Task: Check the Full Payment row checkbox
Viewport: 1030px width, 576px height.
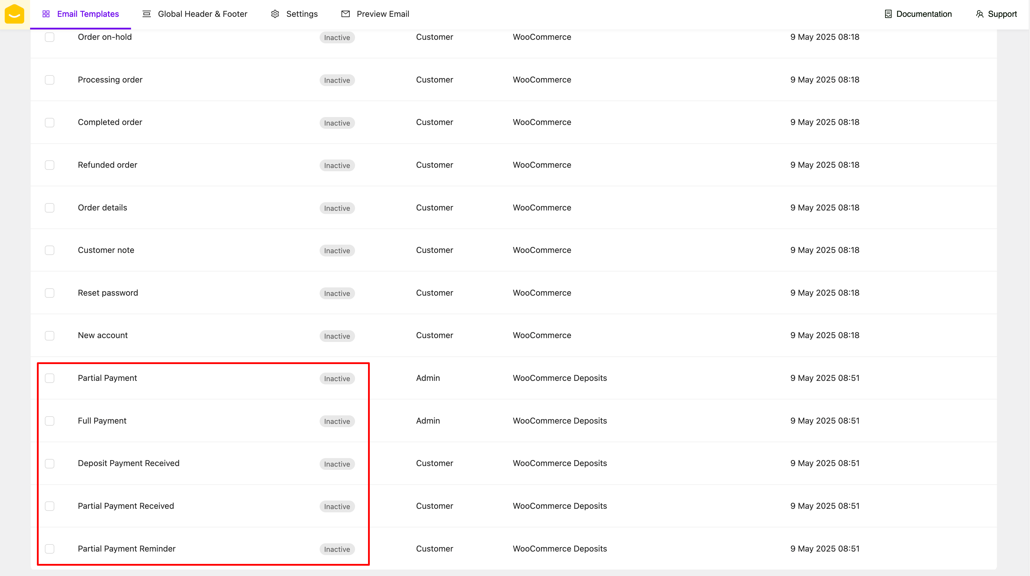Action: pos(50,421)
